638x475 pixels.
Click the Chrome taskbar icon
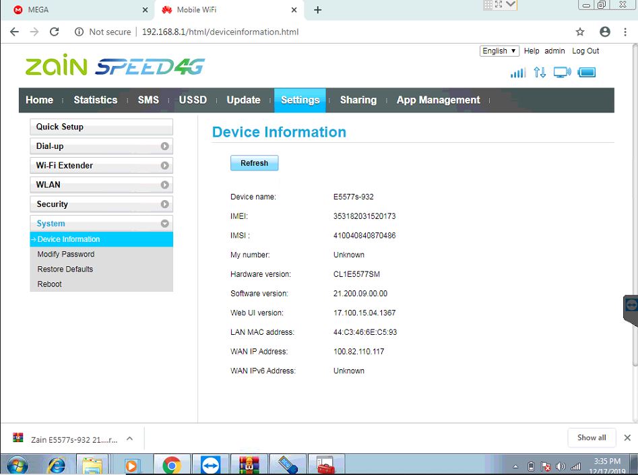pyautogui.click(x=172, y=466)
